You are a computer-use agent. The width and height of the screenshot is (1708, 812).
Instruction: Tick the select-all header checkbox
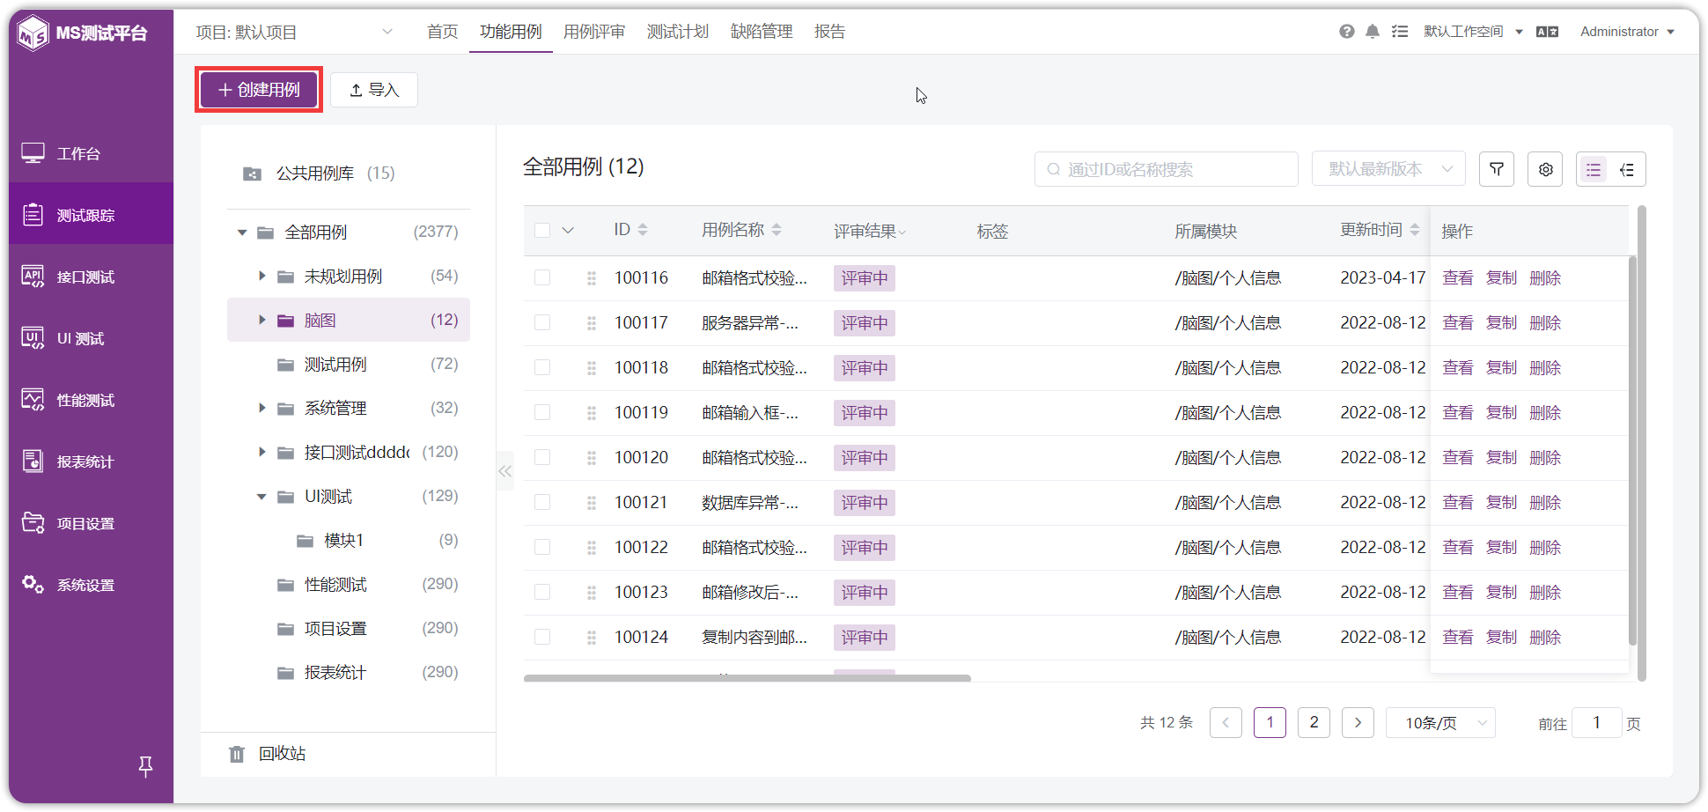tap(542, 230)
